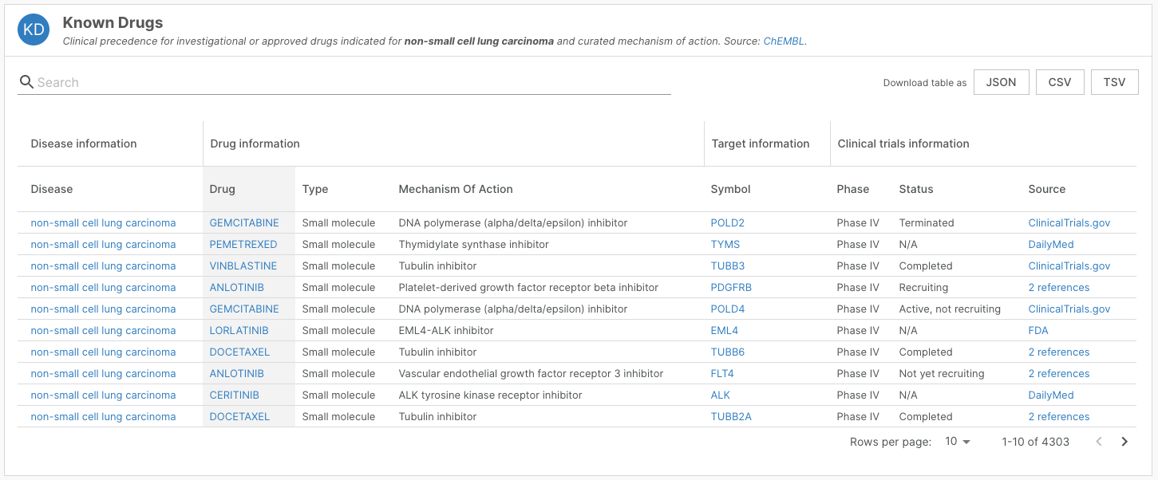Click the previous page chevron arrow
This screenshot has height=480, width=1158.
tap(1099, 441)
